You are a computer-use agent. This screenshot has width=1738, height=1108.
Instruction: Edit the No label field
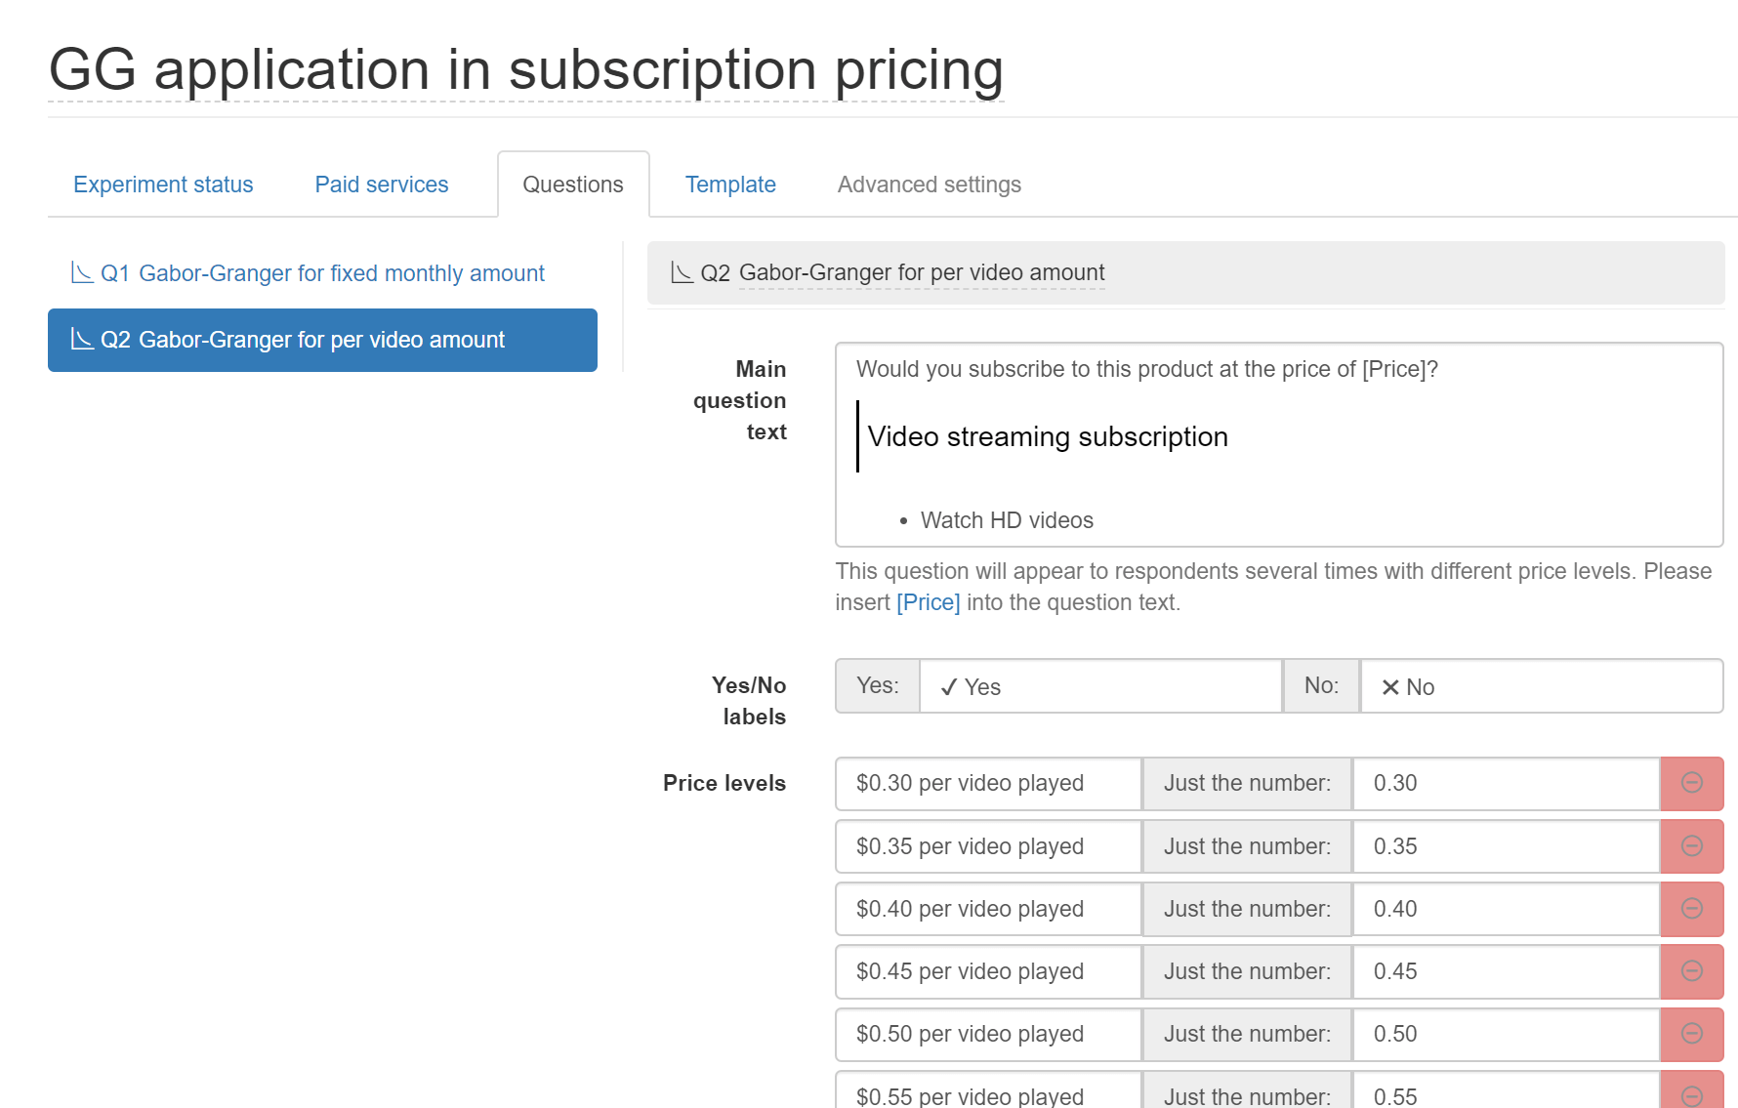1542,686
